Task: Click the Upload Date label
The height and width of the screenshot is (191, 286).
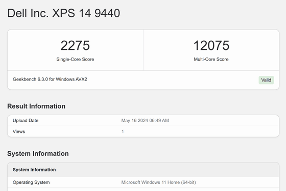Action: (x=26, y=121)
